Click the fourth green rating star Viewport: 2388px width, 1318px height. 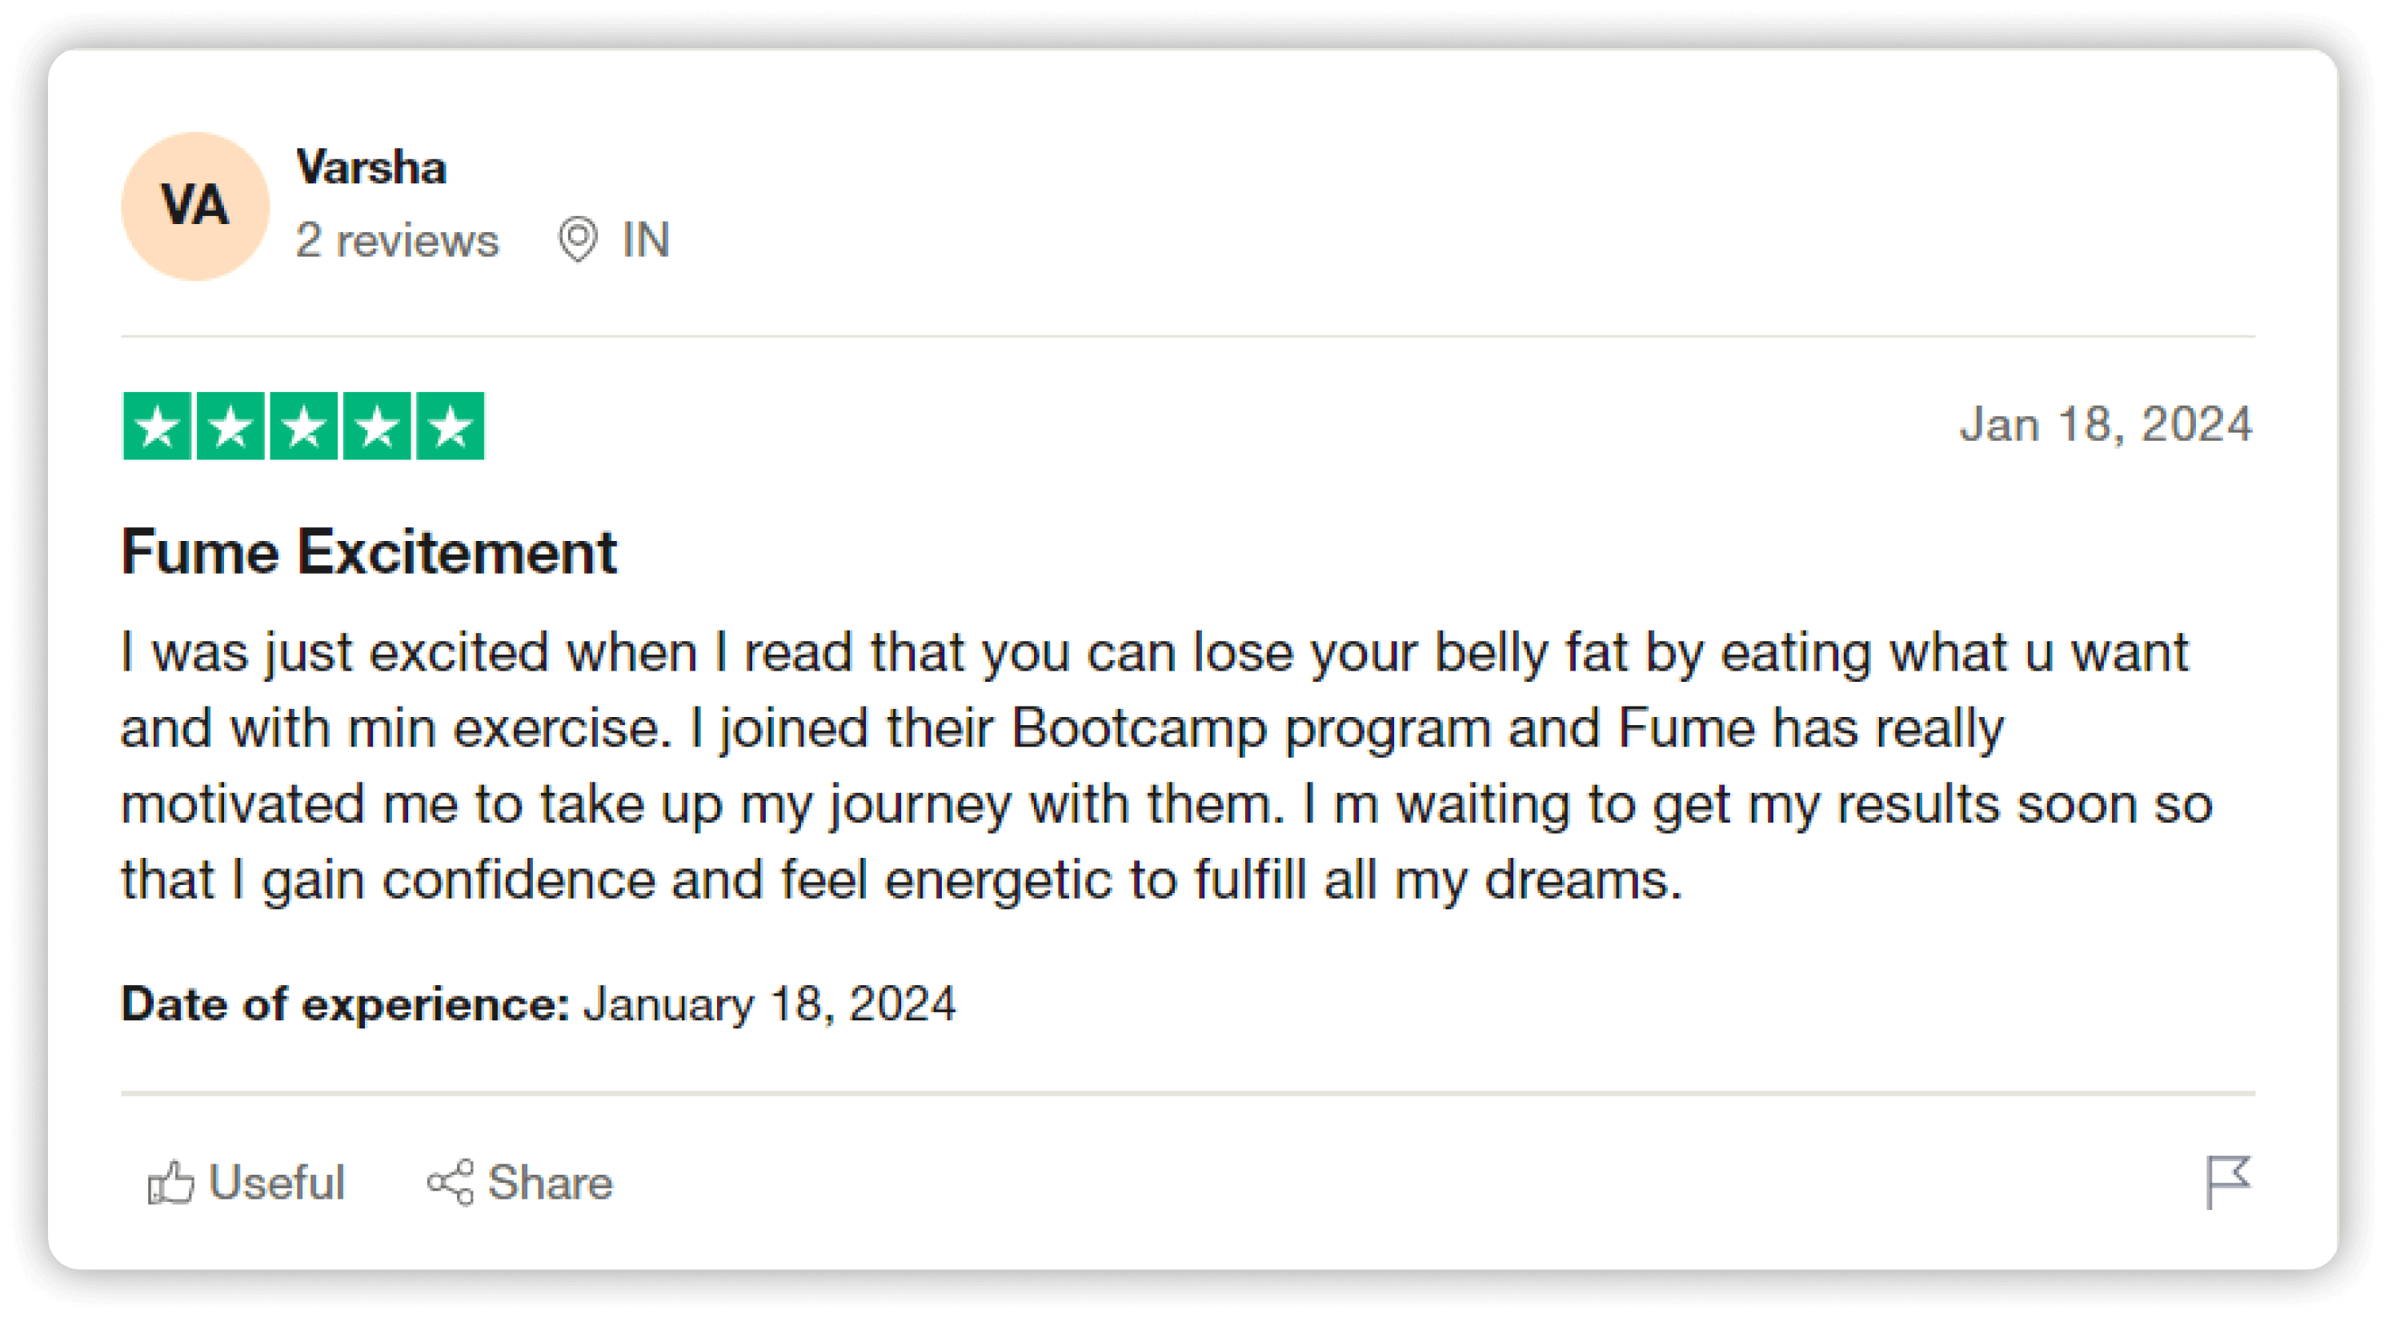[x=377, y=427]
